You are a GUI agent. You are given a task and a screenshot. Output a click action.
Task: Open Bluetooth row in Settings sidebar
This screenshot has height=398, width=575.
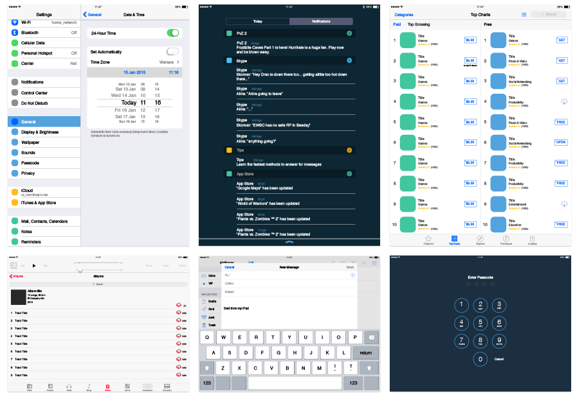44,33
